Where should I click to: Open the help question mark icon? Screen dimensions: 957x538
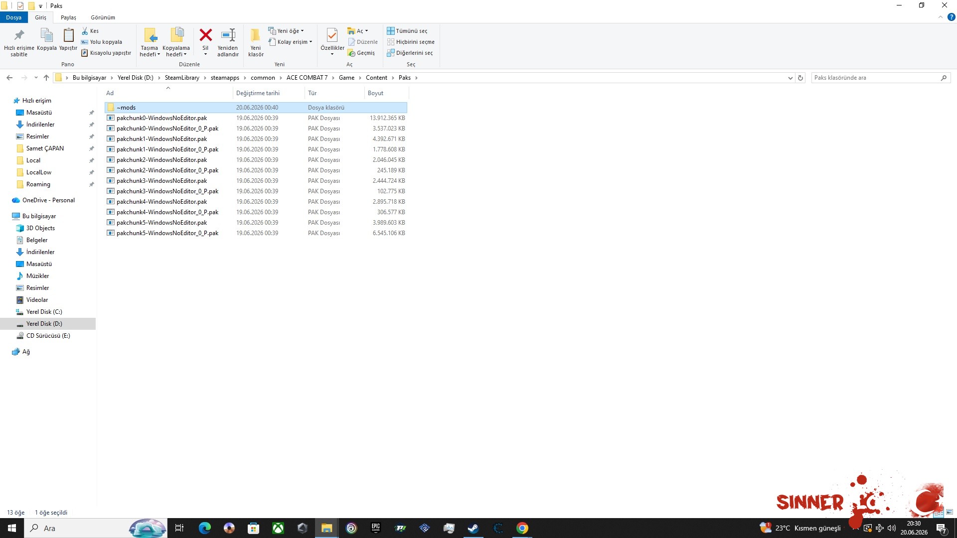tap(951, 17)
